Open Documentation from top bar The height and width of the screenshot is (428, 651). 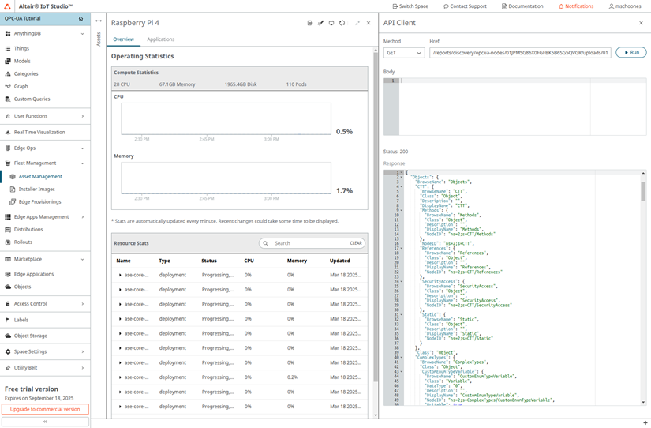tap(522, 6)
